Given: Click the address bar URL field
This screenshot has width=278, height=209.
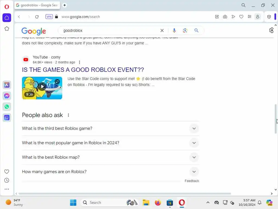Looking at the screenshot, I should [x=81, y=17].
